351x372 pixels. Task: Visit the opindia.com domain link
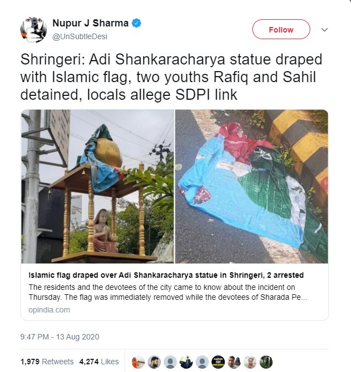point(49,310)
